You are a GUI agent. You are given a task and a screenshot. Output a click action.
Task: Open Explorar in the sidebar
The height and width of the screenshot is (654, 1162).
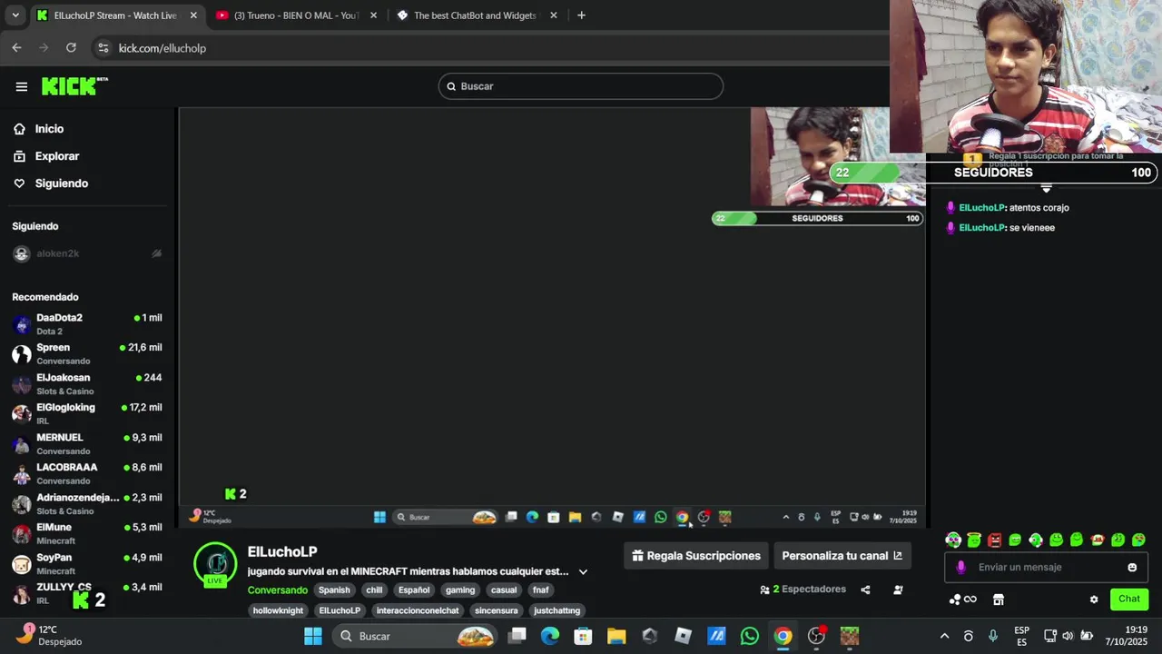pos(57,156)
